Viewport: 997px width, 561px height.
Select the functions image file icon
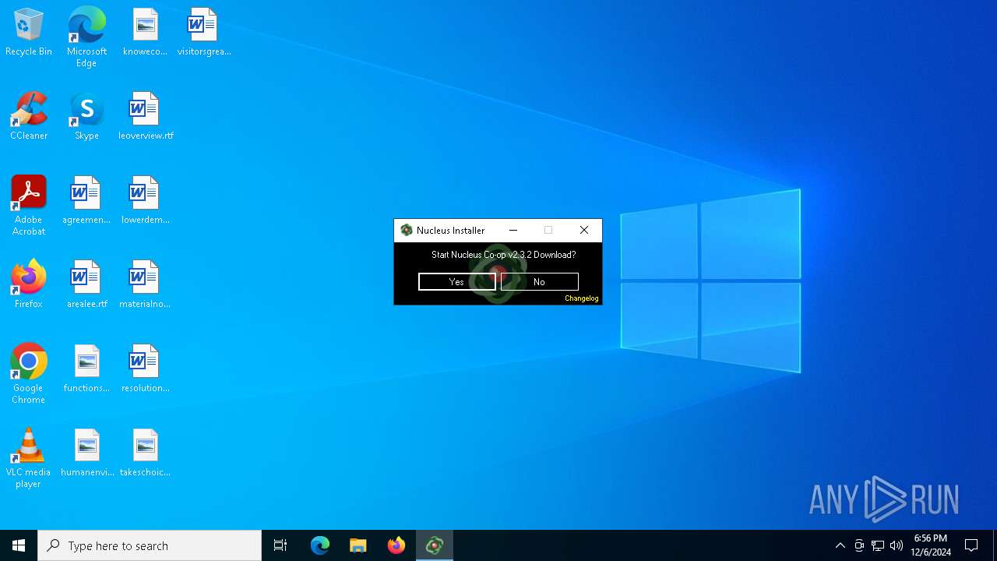click(x=86, y=369)
